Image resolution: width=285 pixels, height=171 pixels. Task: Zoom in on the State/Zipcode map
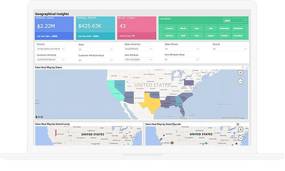point(240,130)
